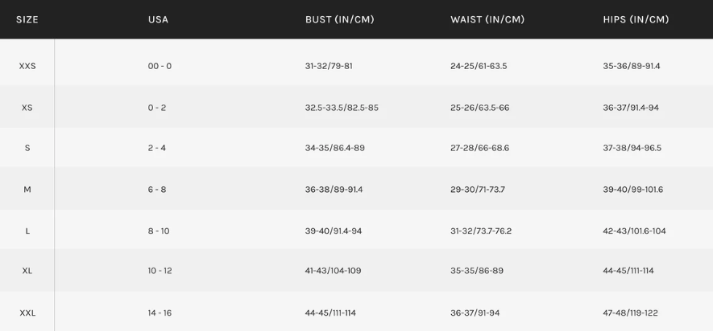This screenshot has width=713, height=331.
Task: Click the SIZE column header
Action: pyautogui.click(x=27, y=20)
